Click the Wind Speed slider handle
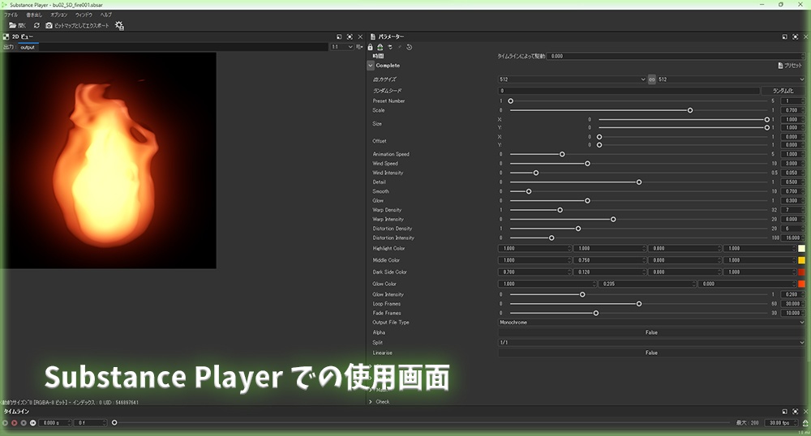Image resolution: width=811 pixels, height=436 pixels. [x=587, y=164]
